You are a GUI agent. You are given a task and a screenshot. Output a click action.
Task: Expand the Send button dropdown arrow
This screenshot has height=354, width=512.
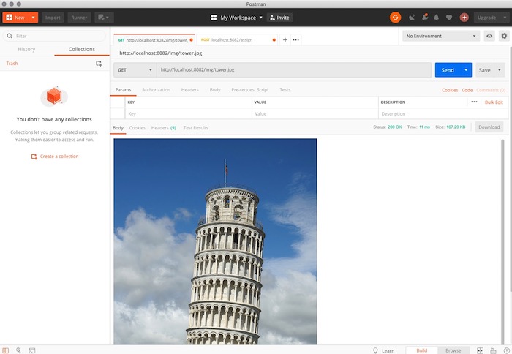point(466,70)
